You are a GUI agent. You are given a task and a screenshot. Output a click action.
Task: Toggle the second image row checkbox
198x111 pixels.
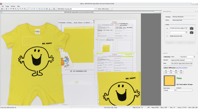pyautogui.click(x=167, y=32)
